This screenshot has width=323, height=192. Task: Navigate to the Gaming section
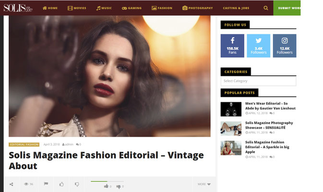132,8
